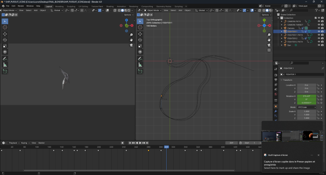
Task: Expand FIGHTER 2 PATH in outliner
Action: point(282,42)
